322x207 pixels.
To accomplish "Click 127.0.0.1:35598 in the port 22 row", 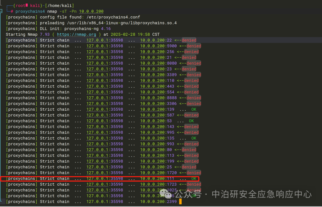I will tap(105, 40).
